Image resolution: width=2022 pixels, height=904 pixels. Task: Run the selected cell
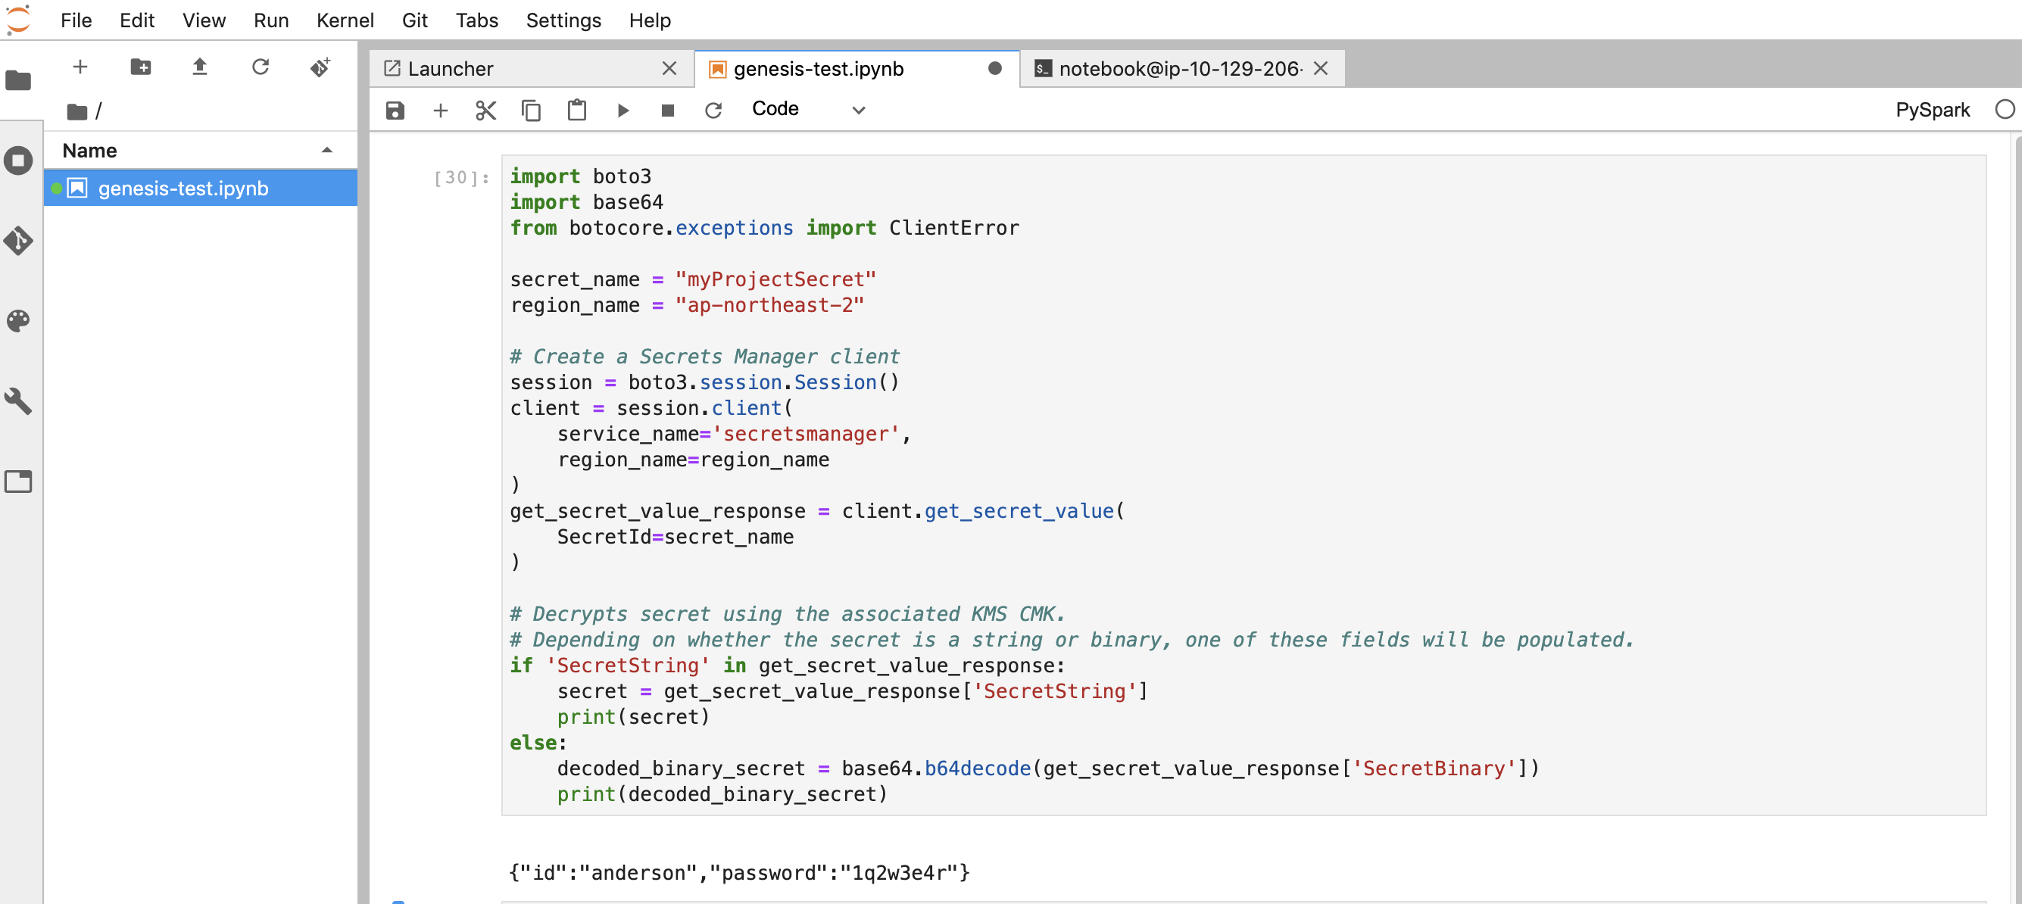point(623,110)
